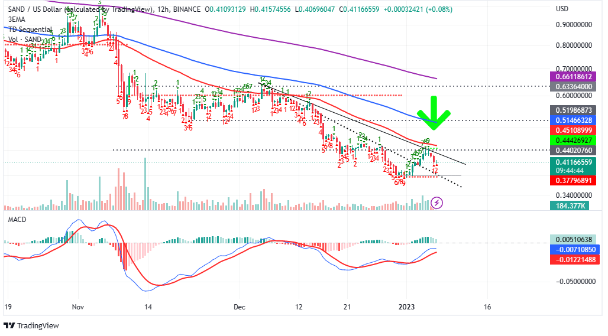608x336 pixels.
Task: Click the purple 0.66118612 price label
Action: click(x=574, y=77)
